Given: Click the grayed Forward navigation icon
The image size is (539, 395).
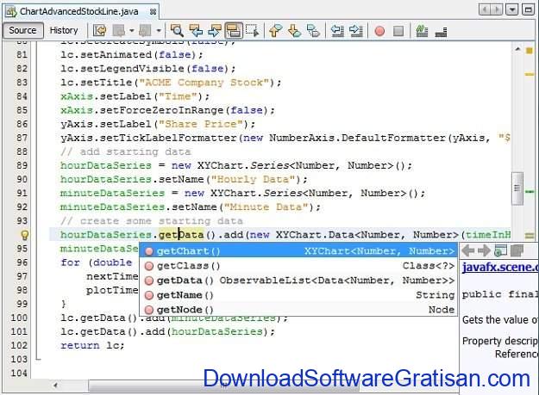Looking at the screenshot, I should (x=145, y=31).
